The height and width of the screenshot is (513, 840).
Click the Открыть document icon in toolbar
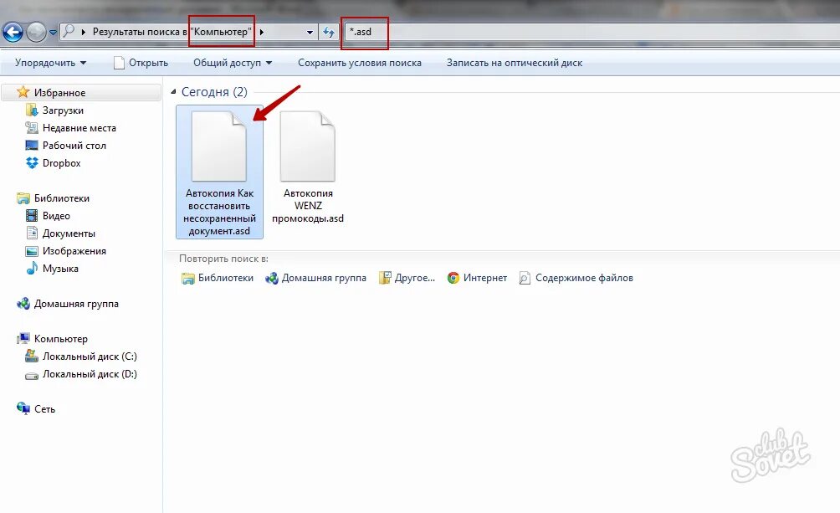click(119, 63)
